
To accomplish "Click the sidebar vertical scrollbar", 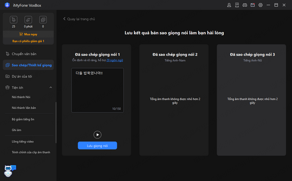I will [x=56, y=122].
